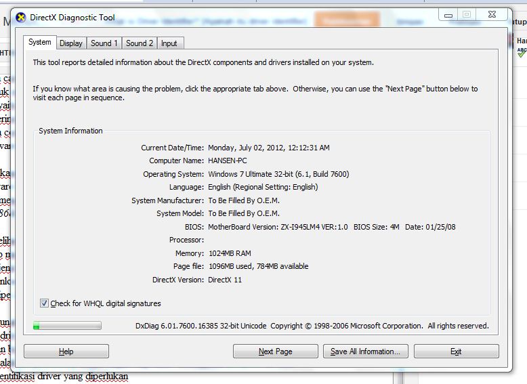
Task: Click the background document scrollbar at bottom
Action: tap(398, 378)
